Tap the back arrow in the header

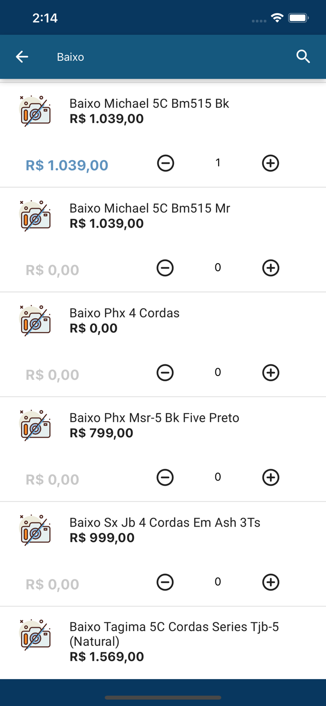coord(22,56)
